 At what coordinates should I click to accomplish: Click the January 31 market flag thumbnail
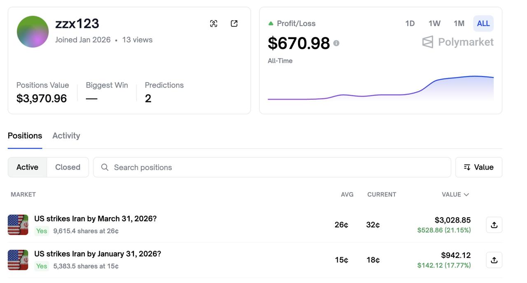coord(18,260)
